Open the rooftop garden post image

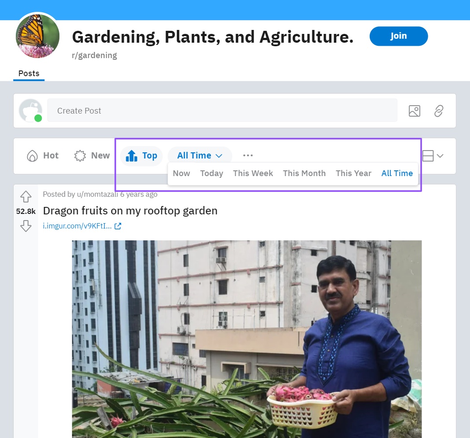point(246,339)
